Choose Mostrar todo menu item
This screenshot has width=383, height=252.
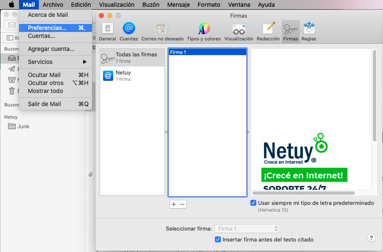[x=55, y=91]
